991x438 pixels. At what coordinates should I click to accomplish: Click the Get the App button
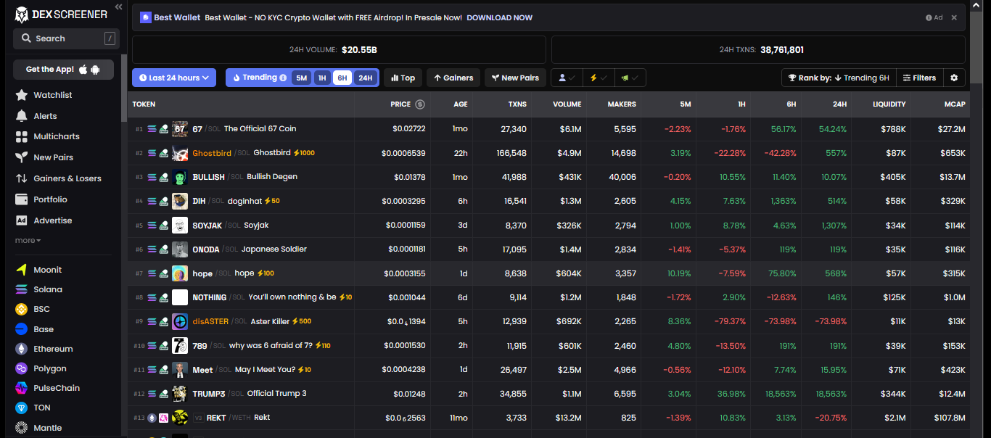pyautogui.click(x=64, y=70)
